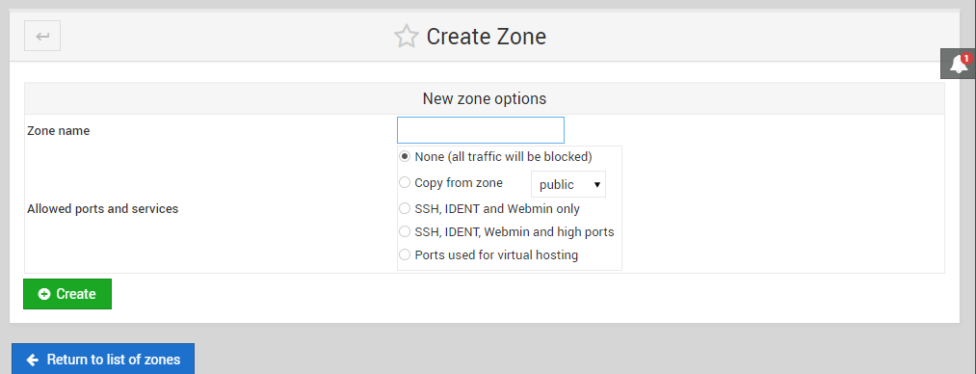Choose SSH, IDENT and Webmin only
The image size is (976, 374).
pos(405,208)
